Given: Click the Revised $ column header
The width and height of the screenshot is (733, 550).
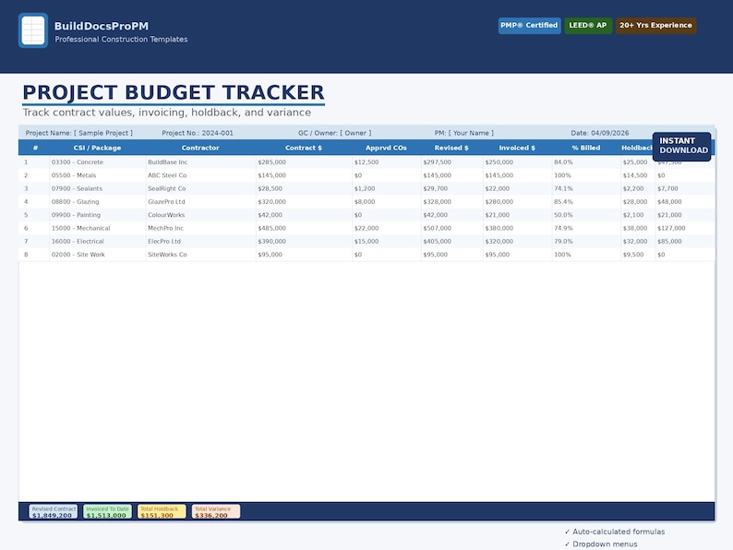Looking at the screenshot, I should (451, 148).
